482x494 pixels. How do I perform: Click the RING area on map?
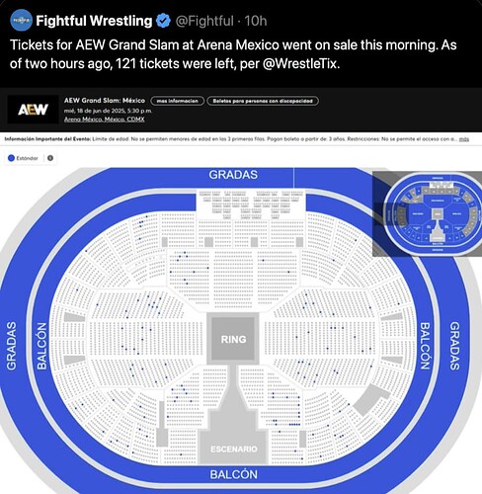tap(233, 339)
